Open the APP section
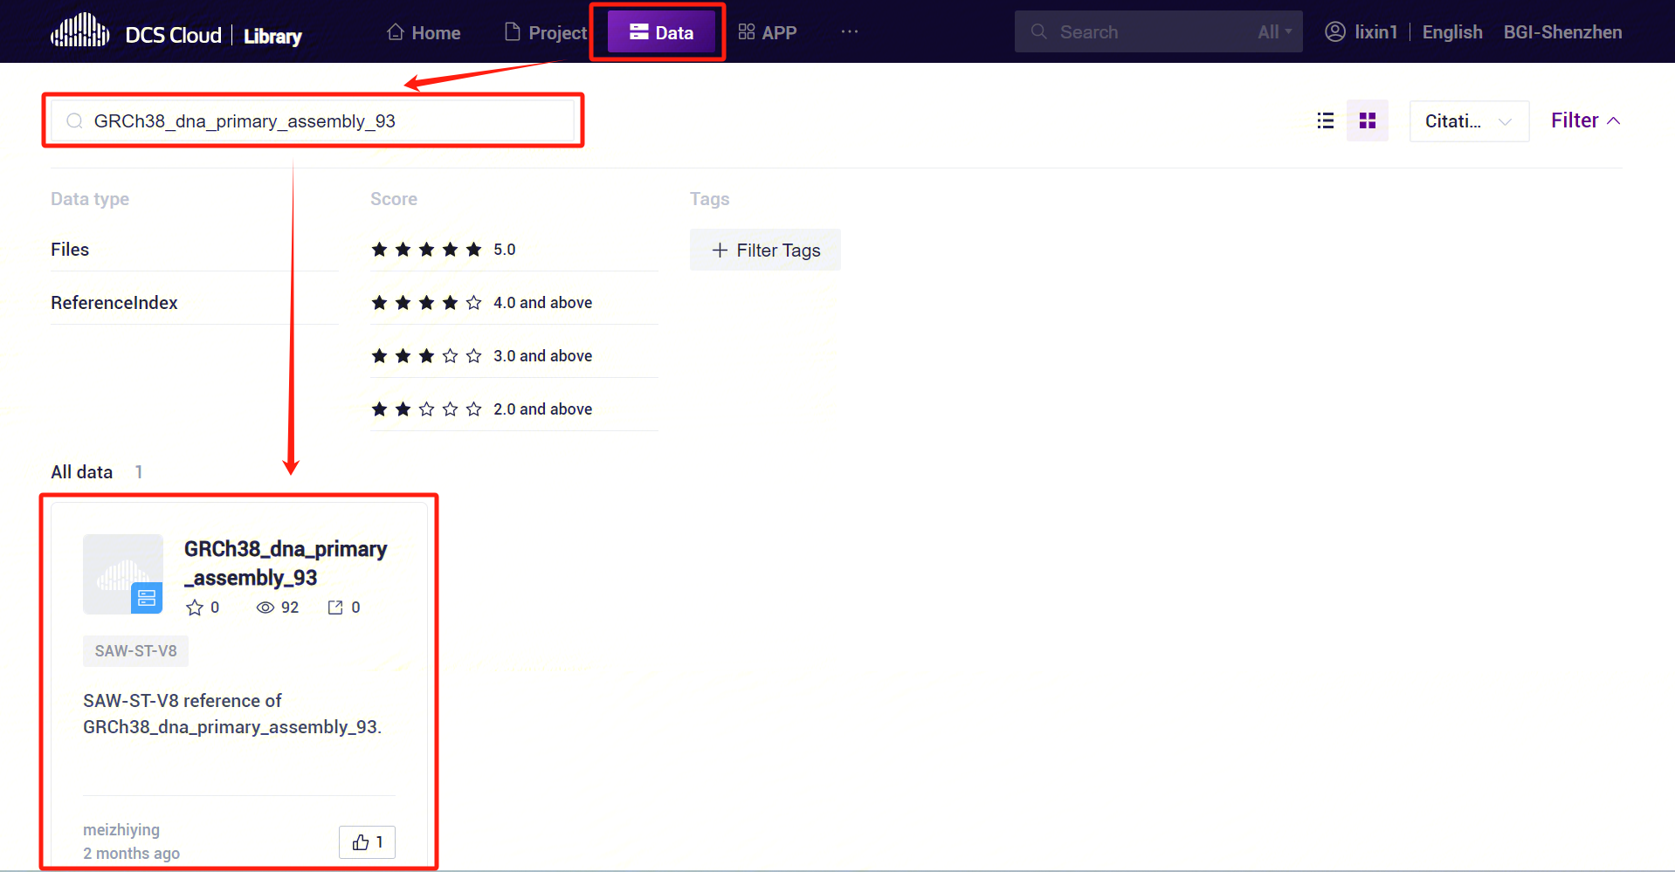The width and height of the screenshot is (1675, 872). pyautogui.click(x=768, y=33)
